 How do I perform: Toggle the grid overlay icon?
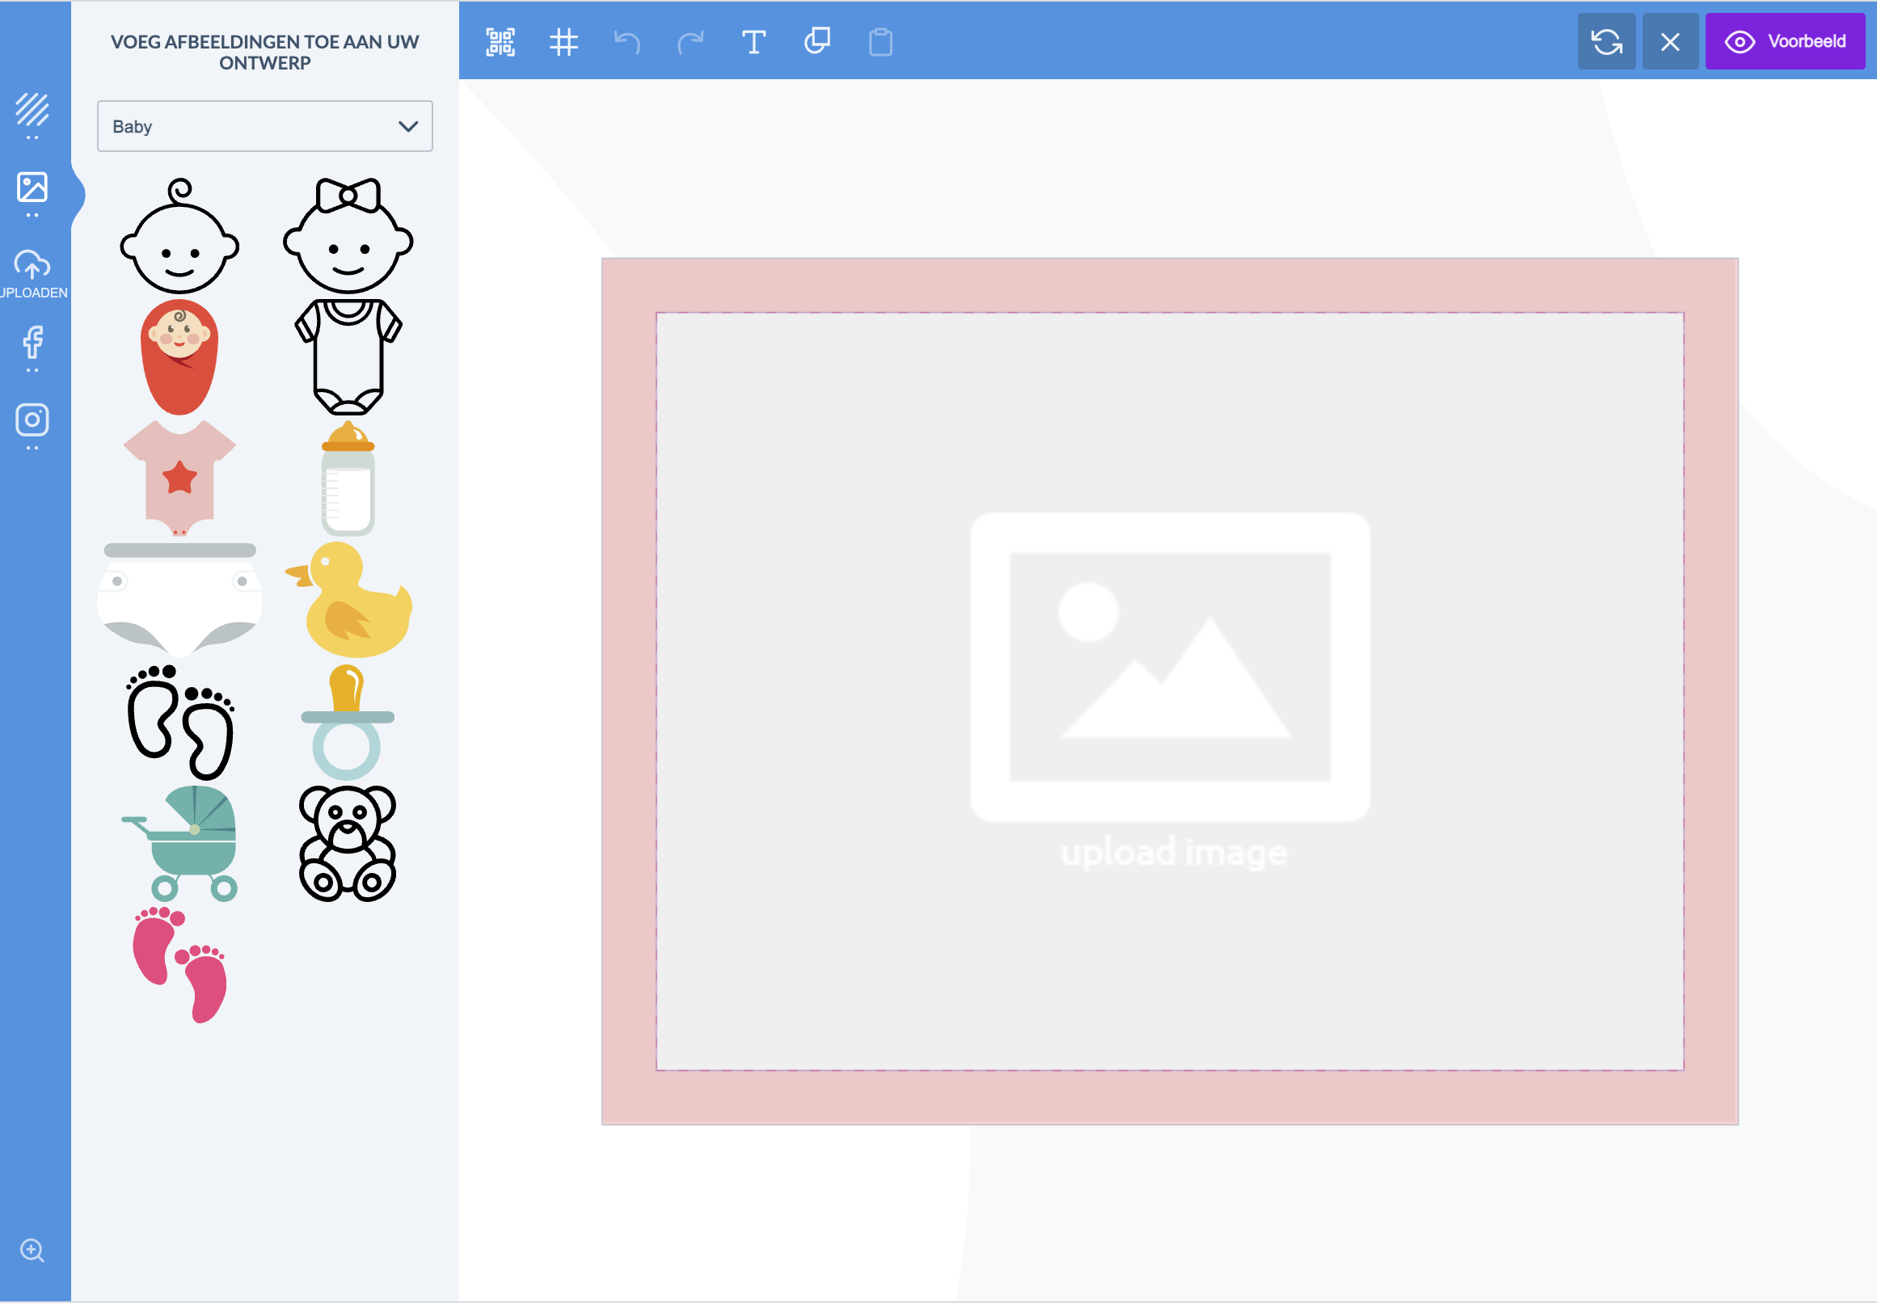pos(563,42)
